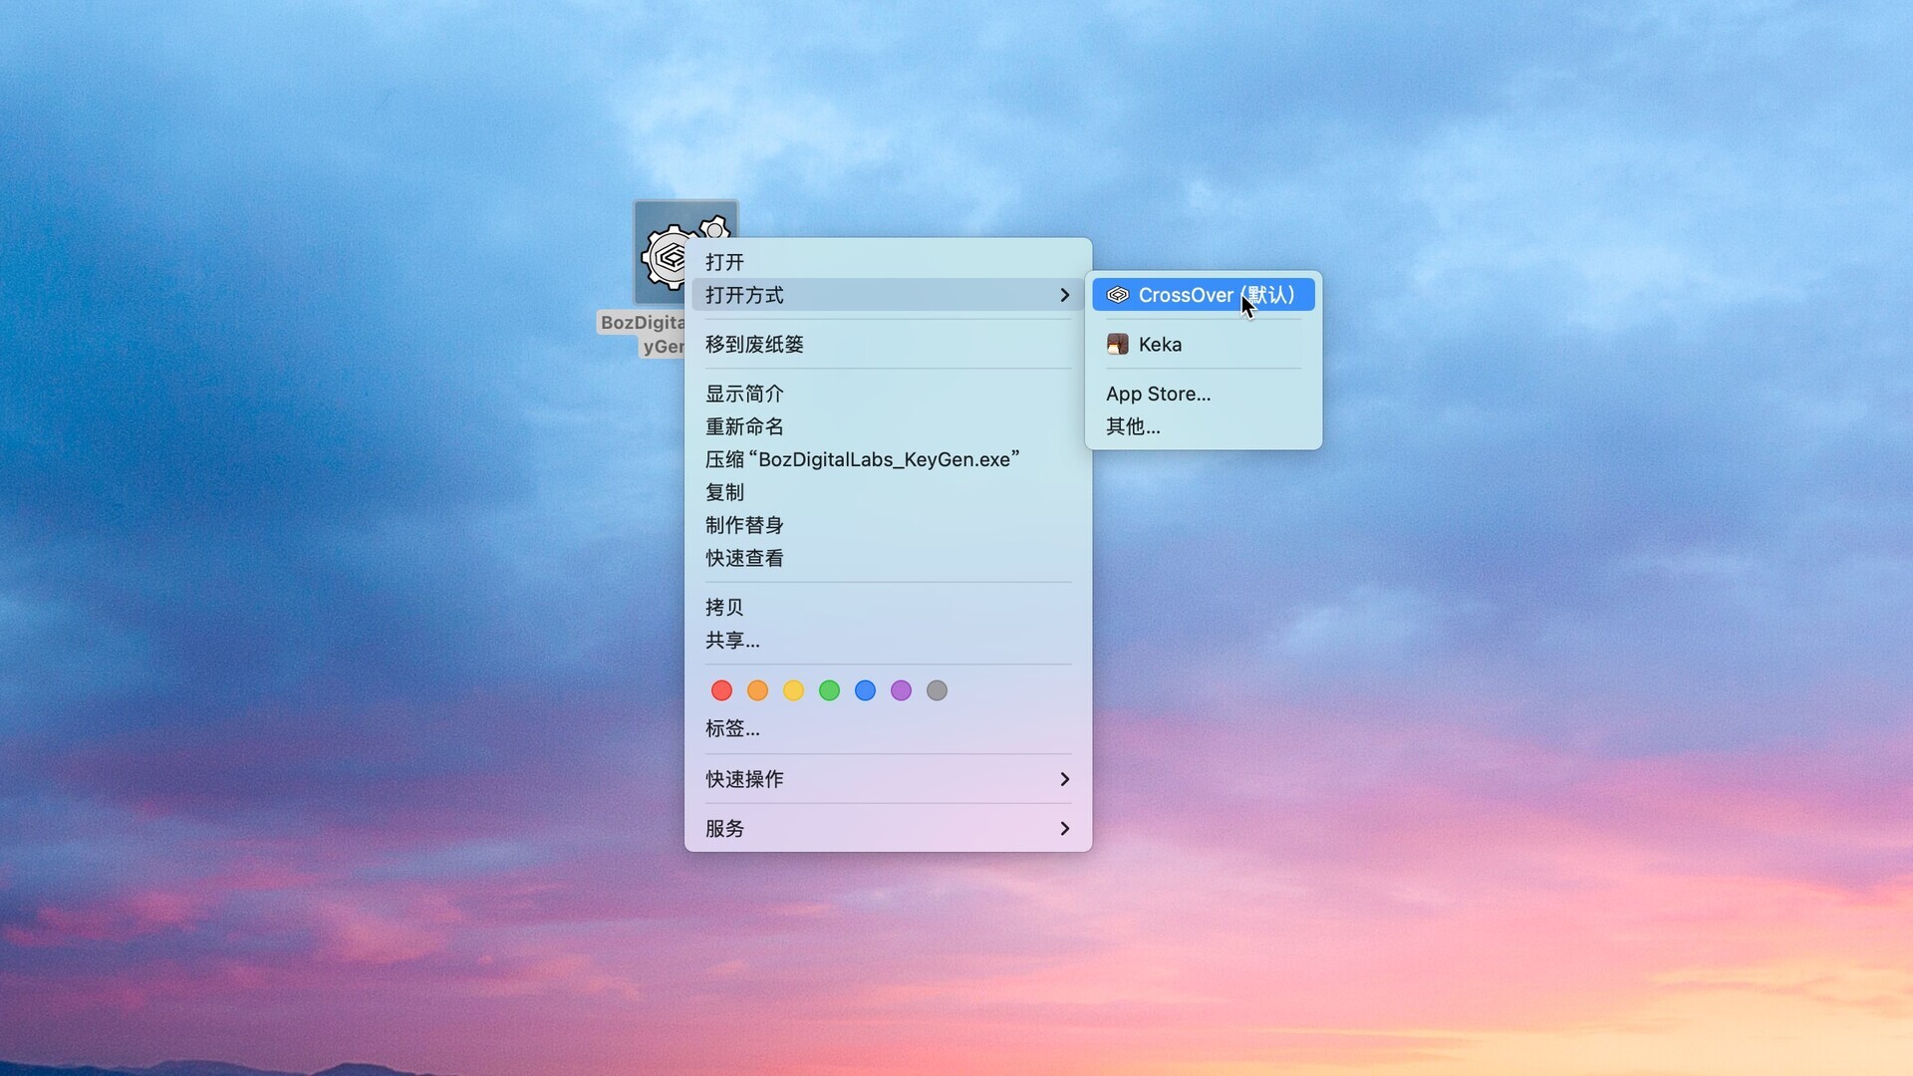Screen dimensions: 1913x1076
Task: Apply the purple tag color
Action: tap(901, 690)
